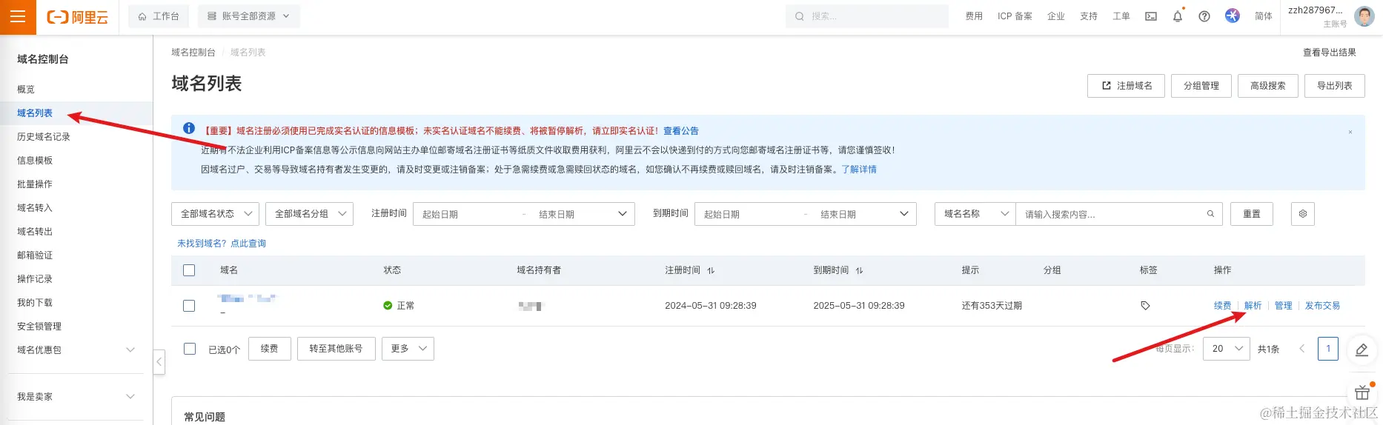Click the AI assistant icon in the header

click(x=1232, y=16)
